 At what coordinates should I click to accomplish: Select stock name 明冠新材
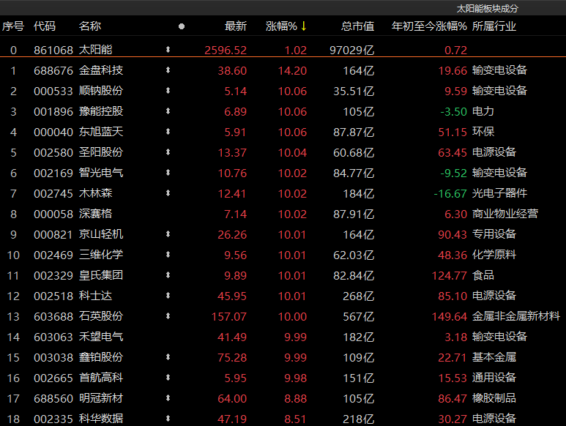(x=101, y=399)
